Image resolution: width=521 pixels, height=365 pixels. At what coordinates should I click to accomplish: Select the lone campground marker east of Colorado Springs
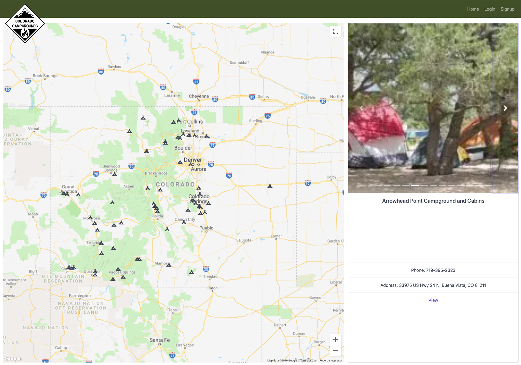tap(270, 187)
